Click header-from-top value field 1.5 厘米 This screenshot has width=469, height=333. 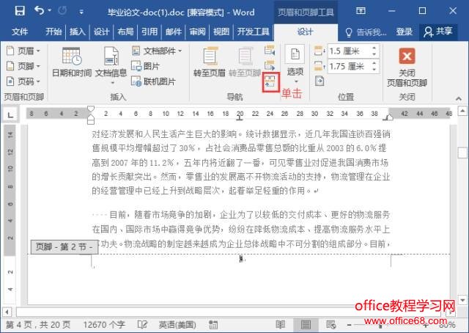tap(349, 51)
